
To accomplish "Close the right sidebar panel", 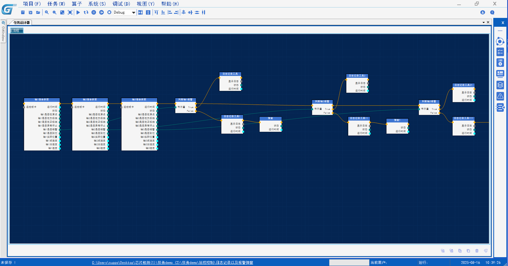I will 503,23.
